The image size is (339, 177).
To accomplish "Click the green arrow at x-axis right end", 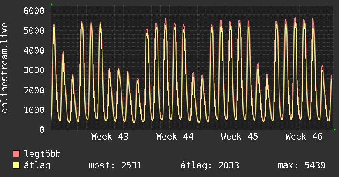I will 334,130.
